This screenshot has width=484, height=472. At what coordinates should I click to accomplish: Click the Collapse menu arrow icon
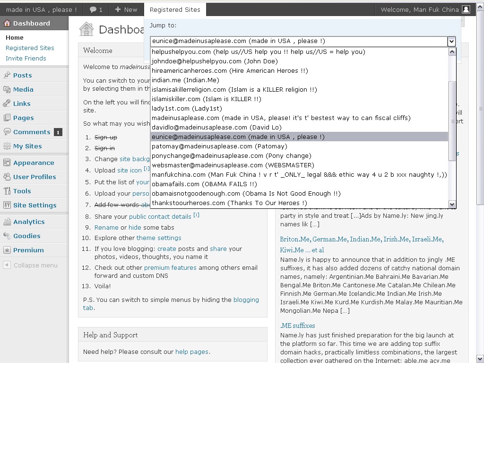point(7,265)
